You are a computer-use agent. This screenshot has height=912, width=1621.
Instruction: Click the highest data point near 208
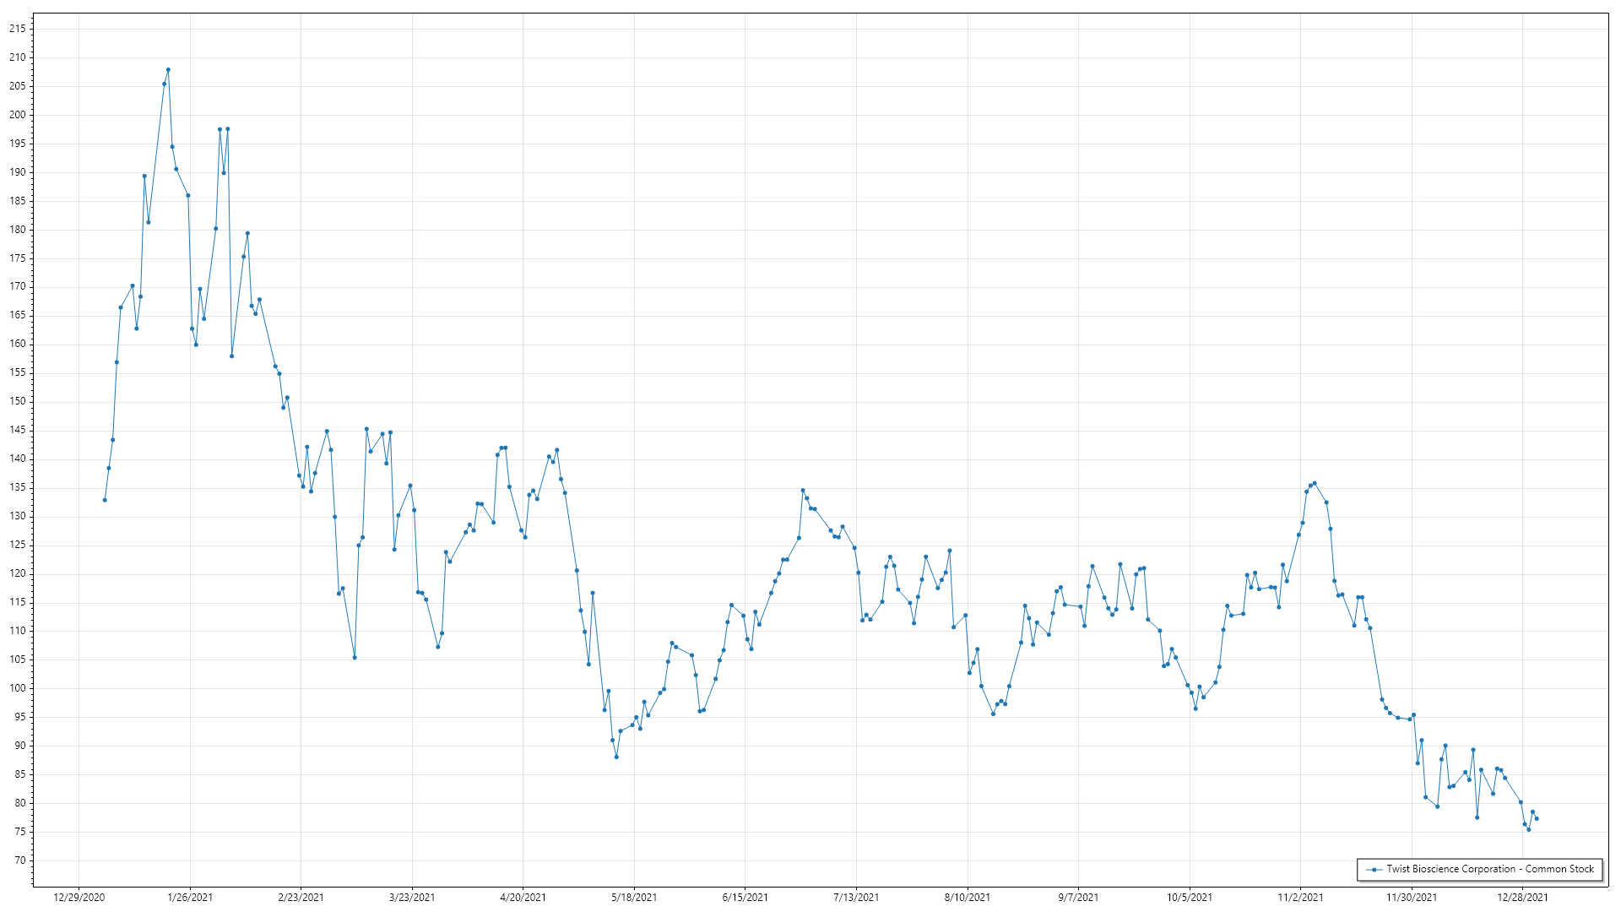(x=168, y=70)
